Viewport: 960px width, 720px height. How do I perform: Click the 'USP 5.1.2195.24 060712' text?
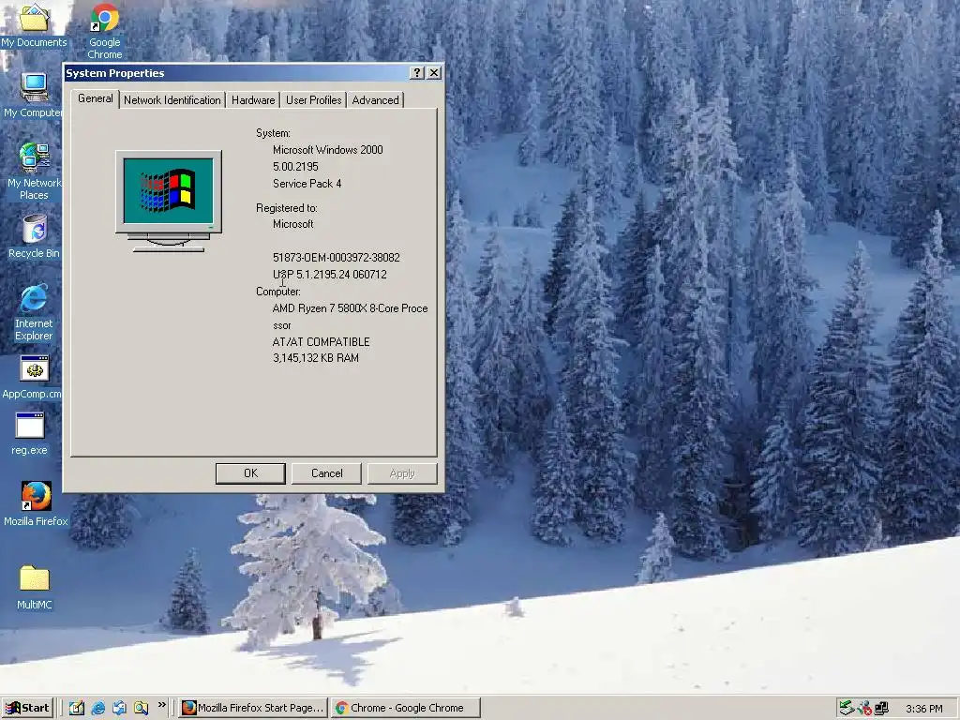pos(329,275)
